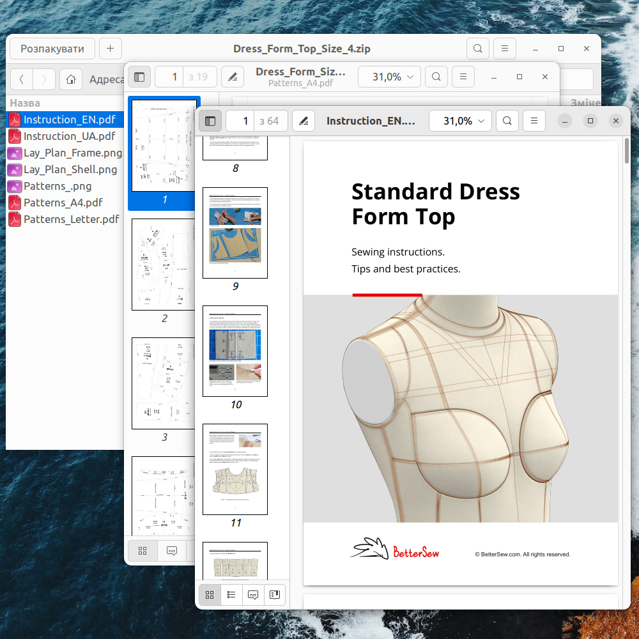Click the Розпакувати extract button
The height and width of the screenshot is (639, 639).
click(52, 49)
